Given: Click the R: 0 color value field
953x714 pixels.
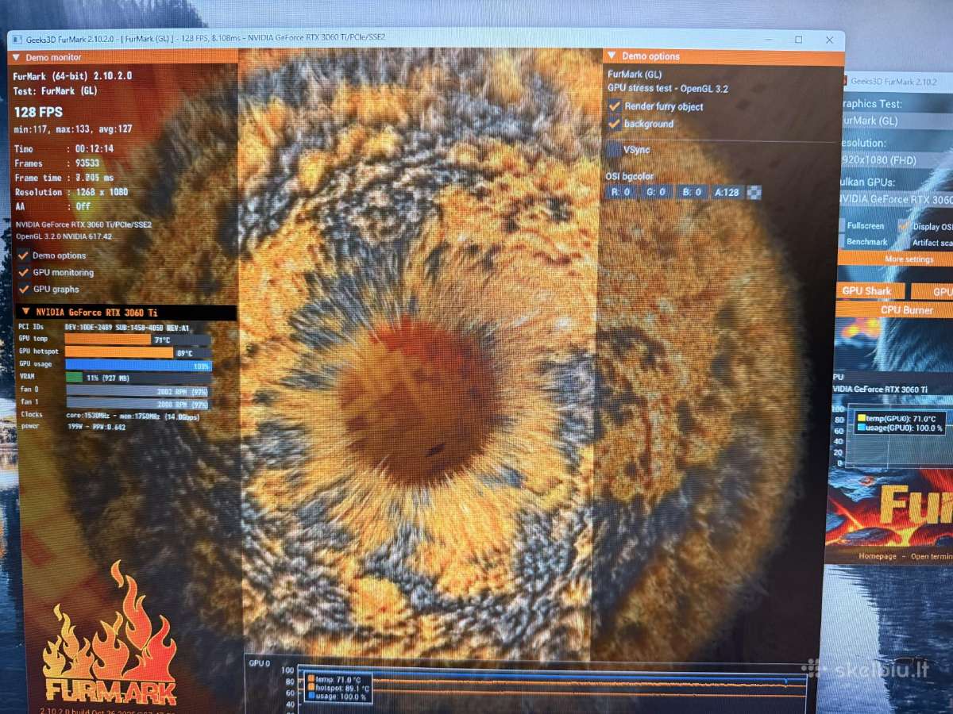Looking at the screenshot, I should tap(621, 192).
